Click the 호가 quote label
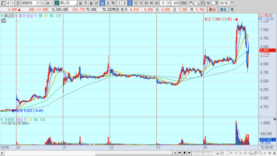Viewport: 277px width, 156px height. coord(124,10)
